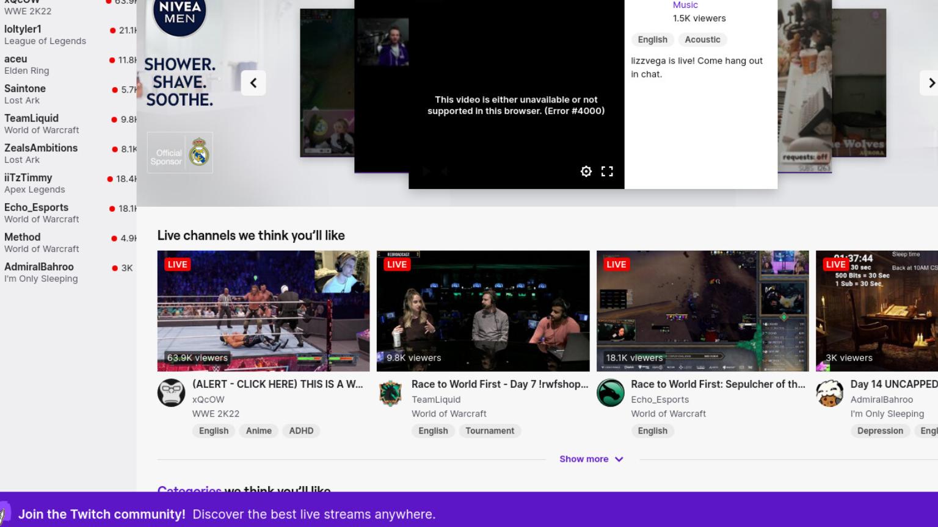Click the 'Live channels we think you'll like' heading

pos(251,235)
